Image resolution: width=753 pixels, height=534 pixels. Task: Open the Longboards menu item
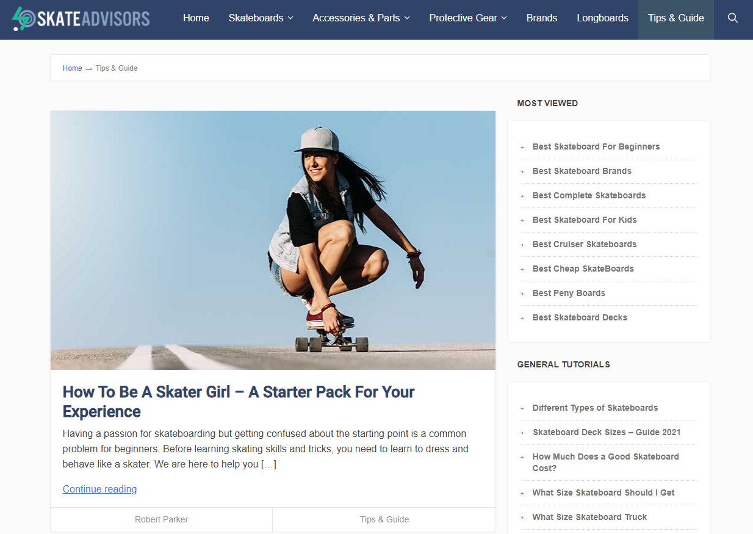pos(602,18)
